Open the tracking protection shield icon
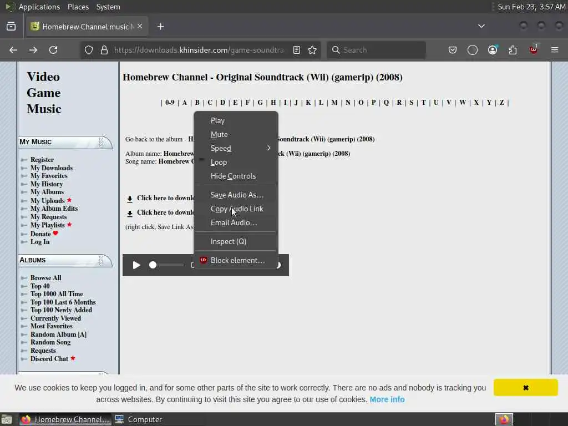This screenshot has height=426, width=568. 89,50
